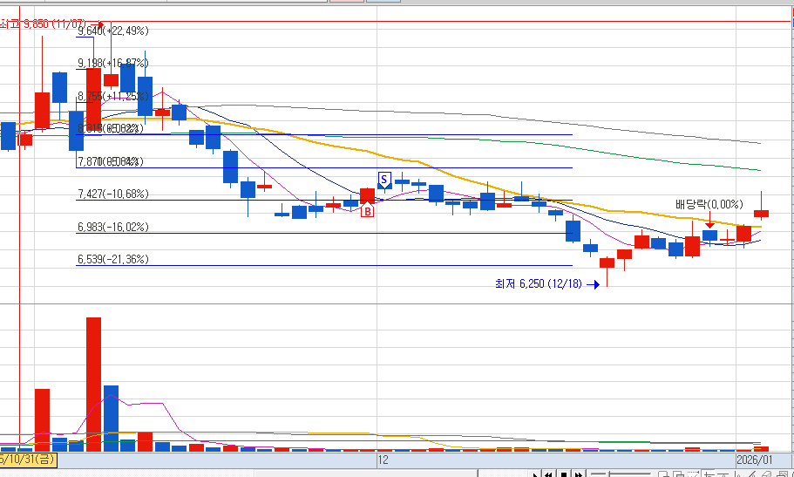Viewport: 794px width, 477px height.
Task: Click the 9,198(+16.87%) level label
Action: 113,64
